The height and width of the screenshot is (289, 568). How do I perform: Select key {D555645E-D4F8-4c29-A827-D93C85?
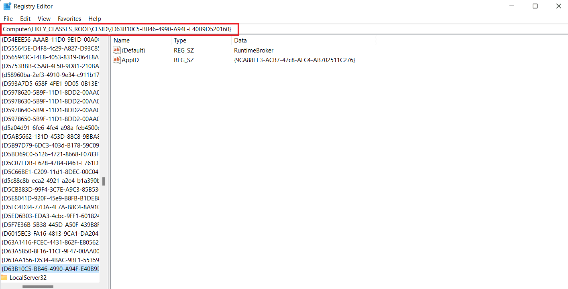pos(50,49)
